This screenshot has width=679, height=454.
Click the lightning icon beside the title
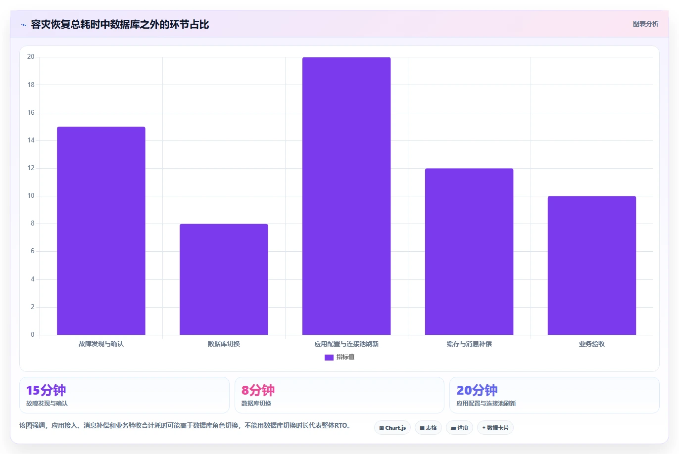click(x=23, y=25)
